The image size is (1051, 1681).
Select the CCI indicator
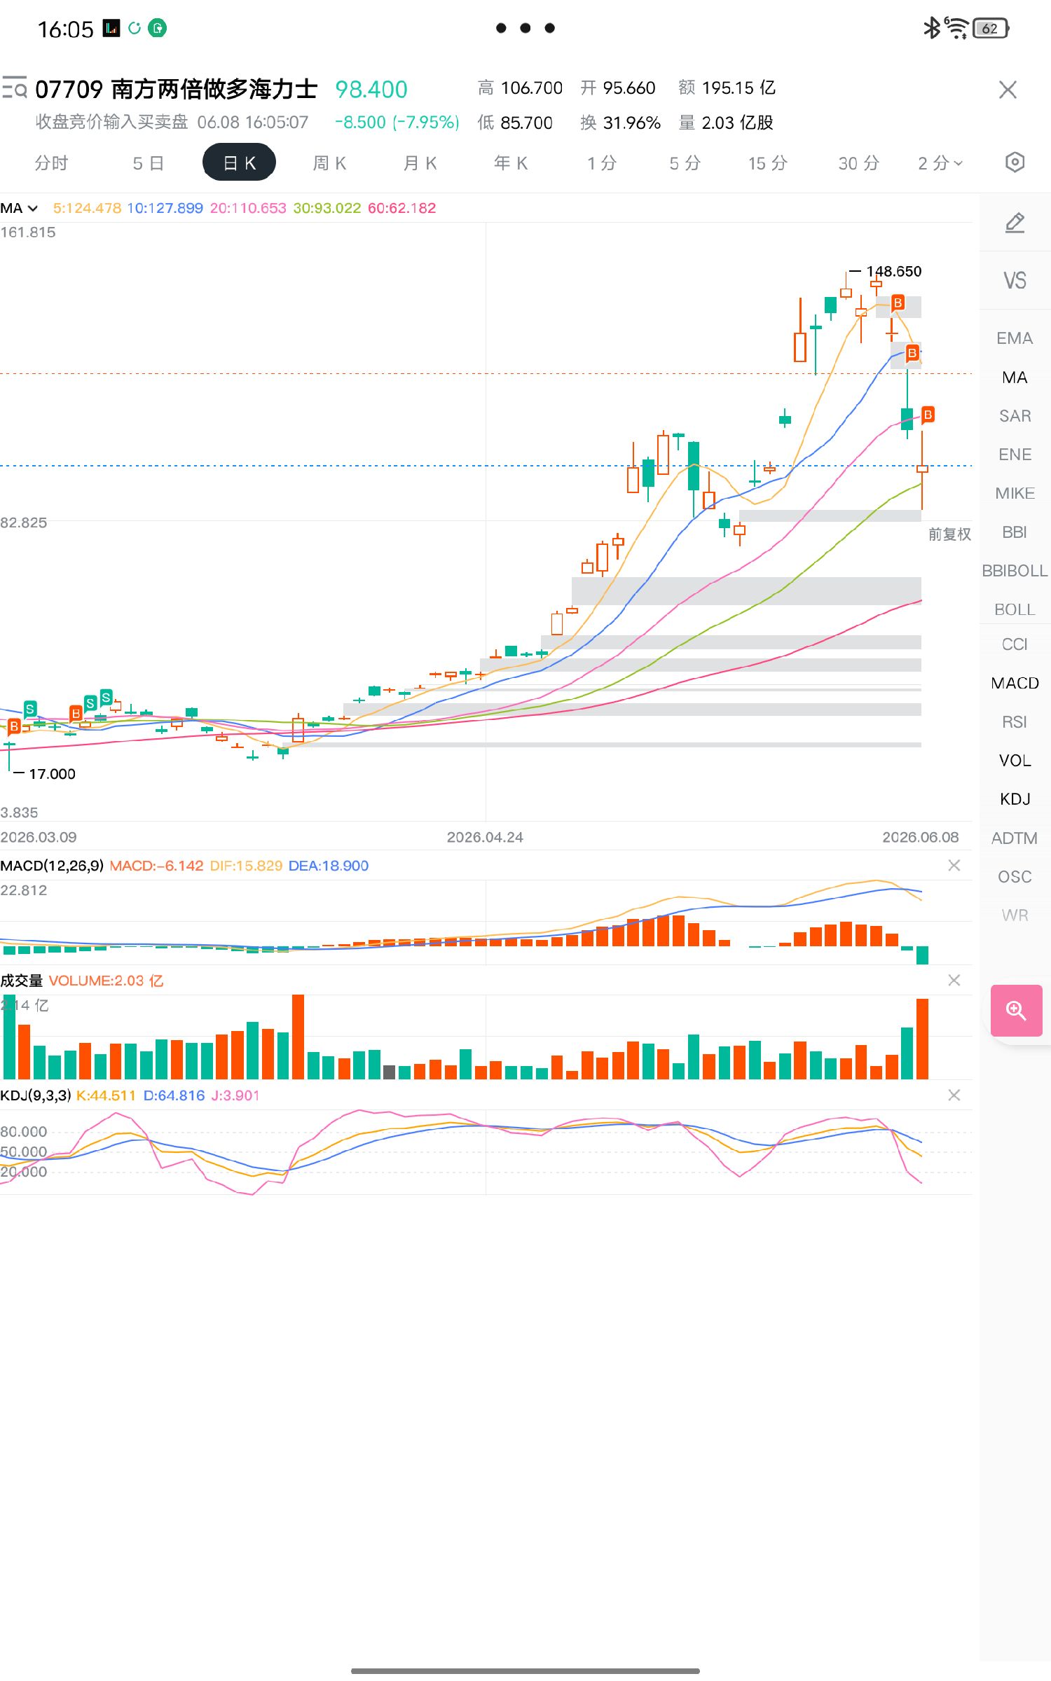(x=1015, y=644)
